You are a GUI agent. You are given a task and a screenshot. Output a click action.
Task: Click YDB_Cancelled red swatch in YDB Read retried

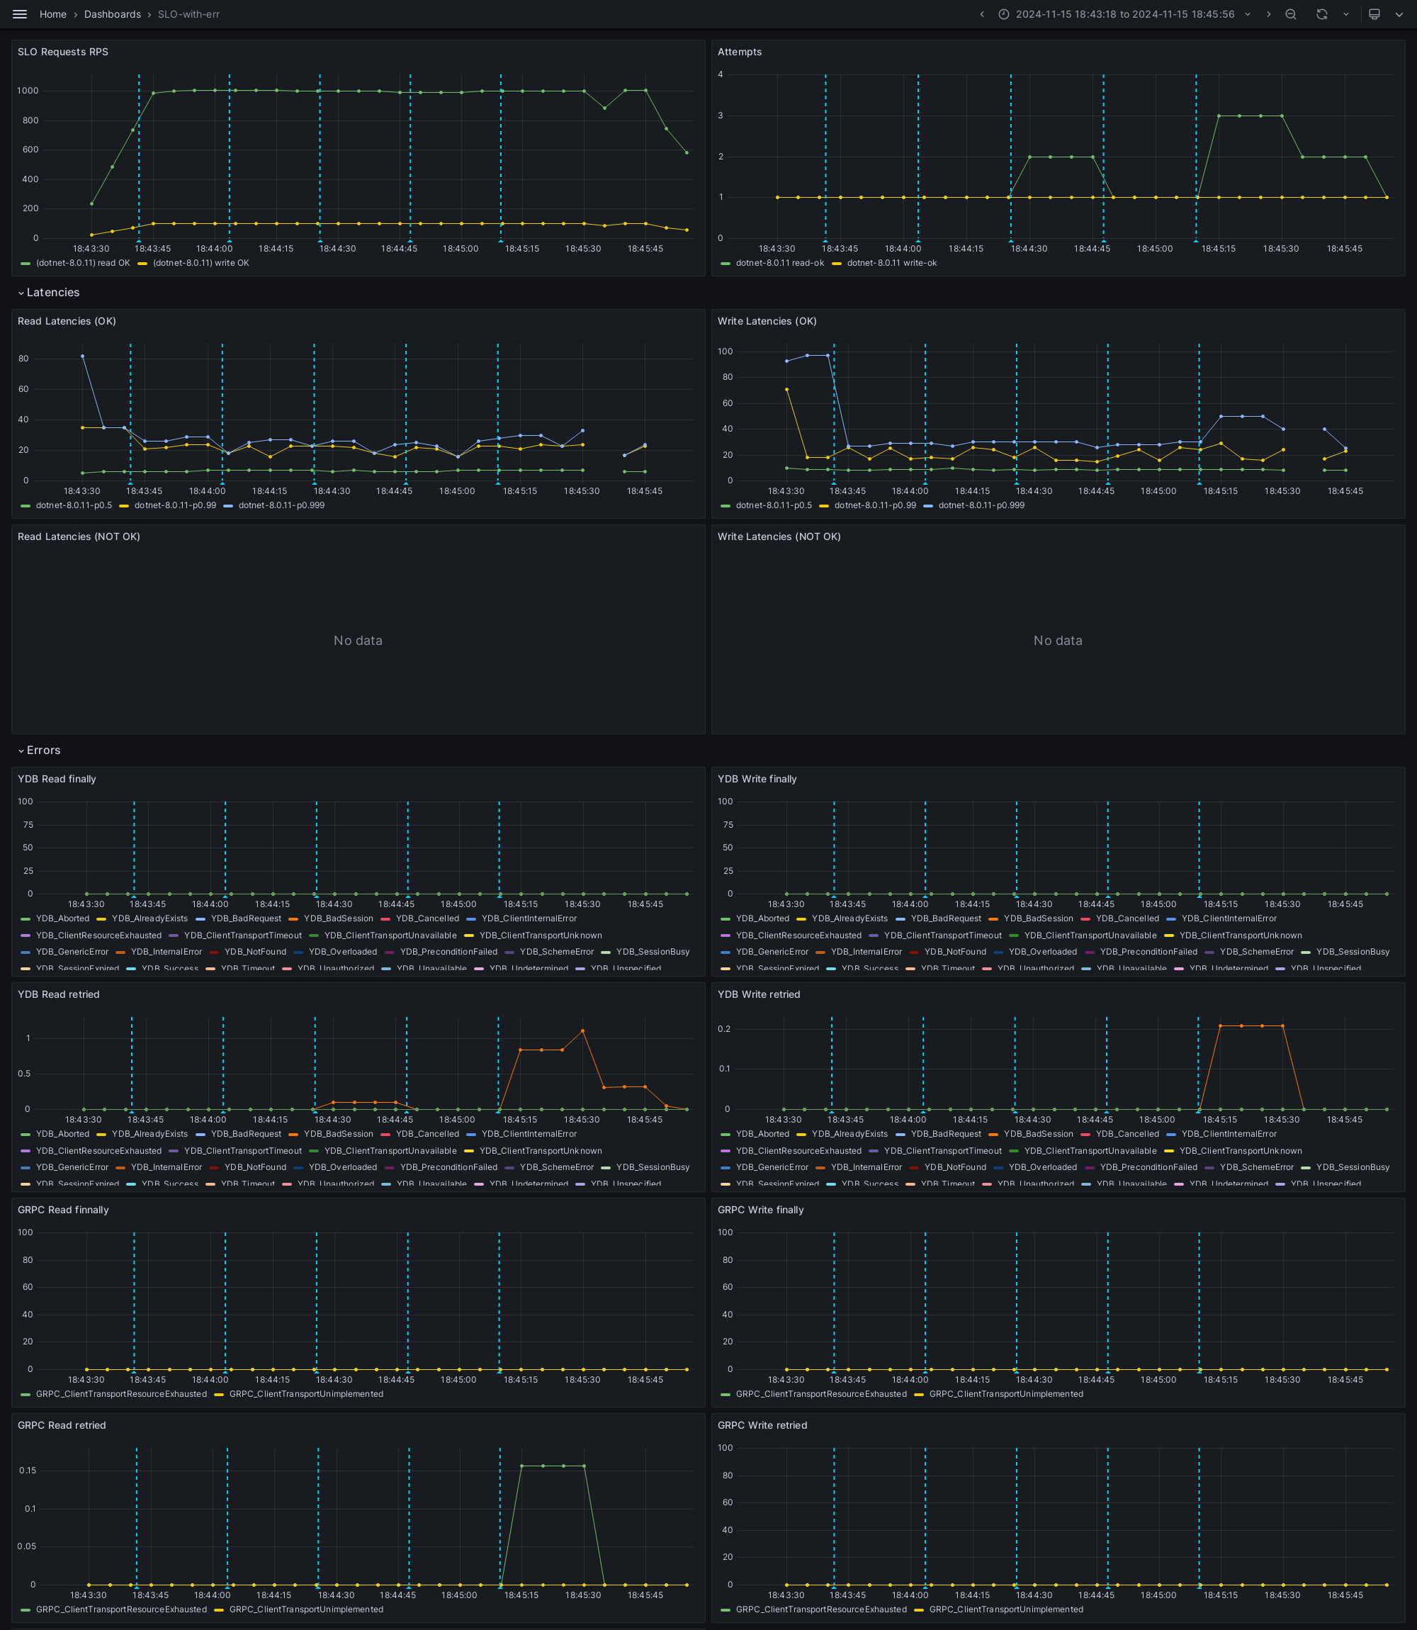[386, 1135]
